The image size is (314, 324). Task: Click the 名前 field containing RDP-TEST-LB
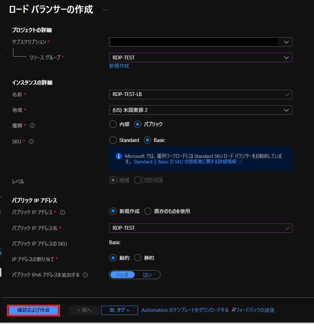200,94
